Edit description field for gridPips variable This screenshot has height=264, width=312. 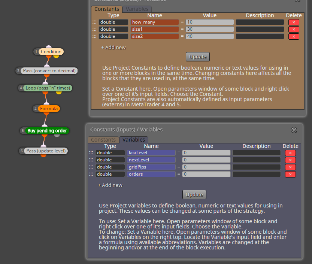257,167
